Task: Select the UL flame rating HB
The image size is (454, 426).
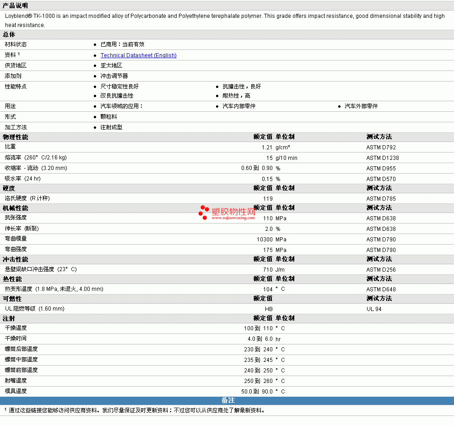Action: coord(269,309)
